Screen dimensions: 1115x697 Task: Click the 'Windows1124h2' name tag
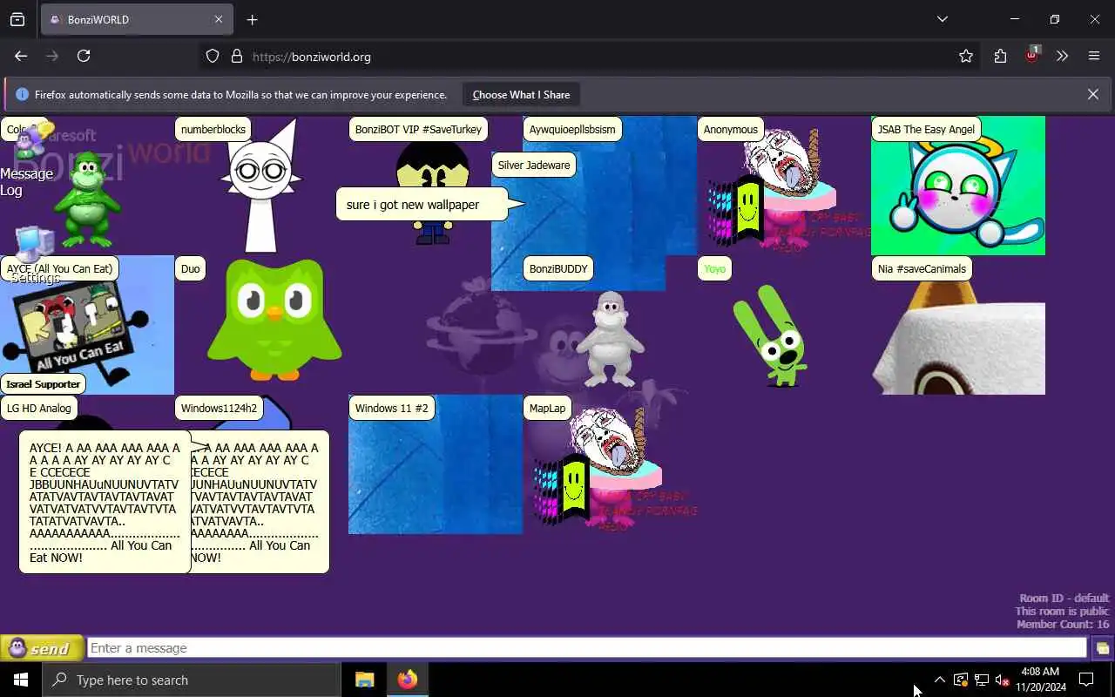[x=219, y=409]
